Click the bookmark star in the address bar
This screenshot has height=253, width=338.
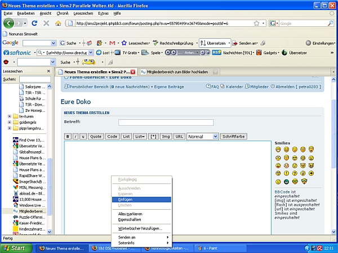tap(256, 24)
